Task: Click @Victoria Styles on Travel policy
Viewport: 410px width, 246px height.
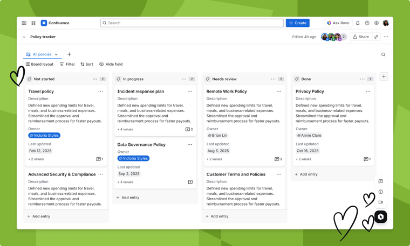Action: (44, 136)
